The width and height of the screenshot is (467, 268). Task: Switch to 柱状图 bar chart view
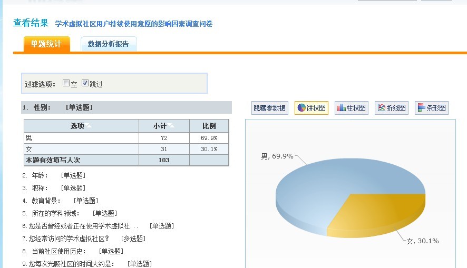[352, 108]
